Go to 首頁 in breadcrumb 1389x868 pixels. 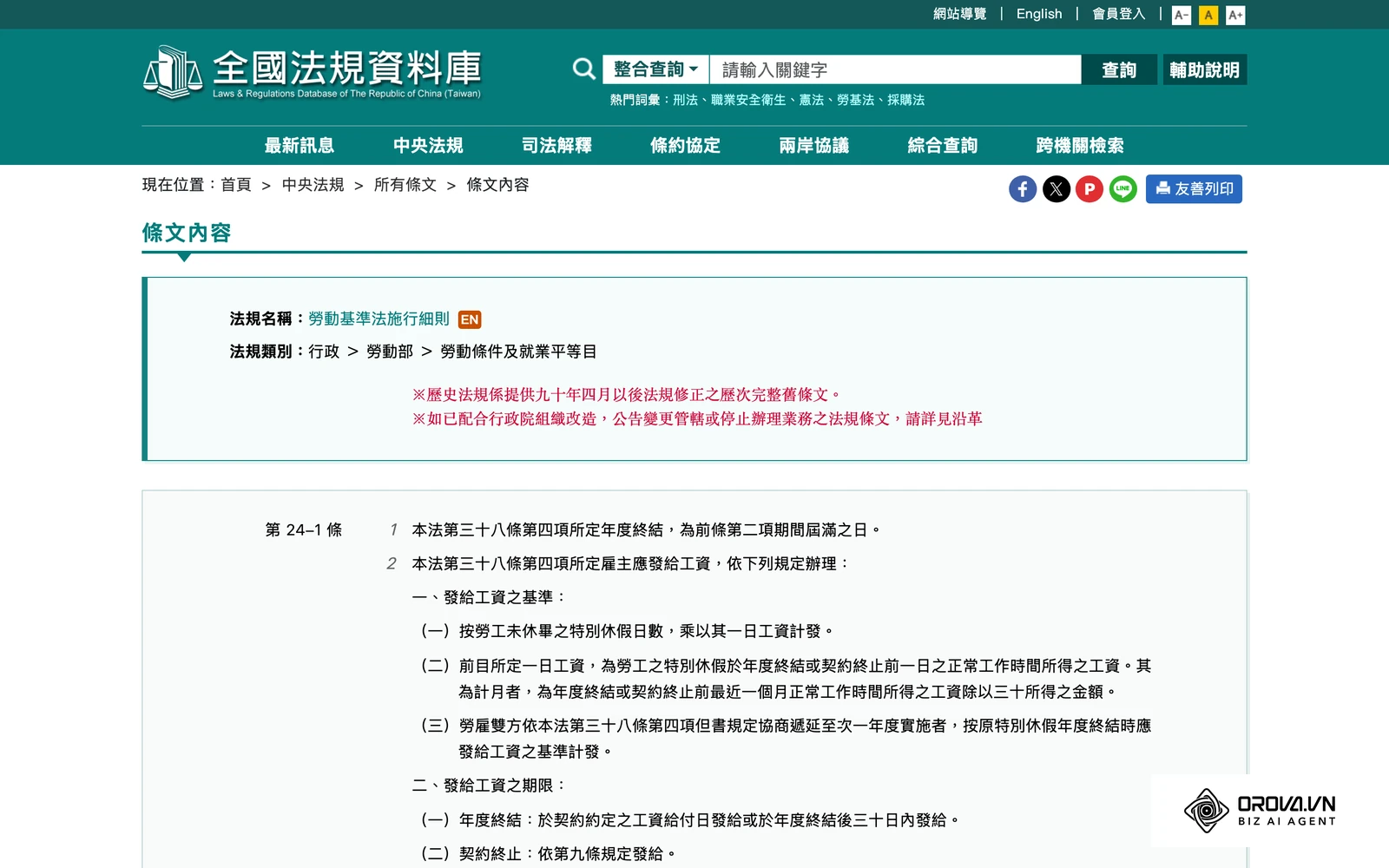(x=236, y=185)
